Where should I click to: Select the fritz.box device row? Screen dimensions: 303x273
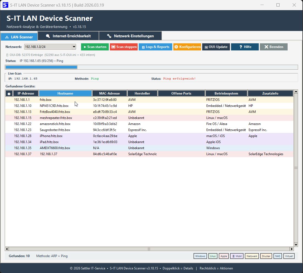click(x=149, y=100)
